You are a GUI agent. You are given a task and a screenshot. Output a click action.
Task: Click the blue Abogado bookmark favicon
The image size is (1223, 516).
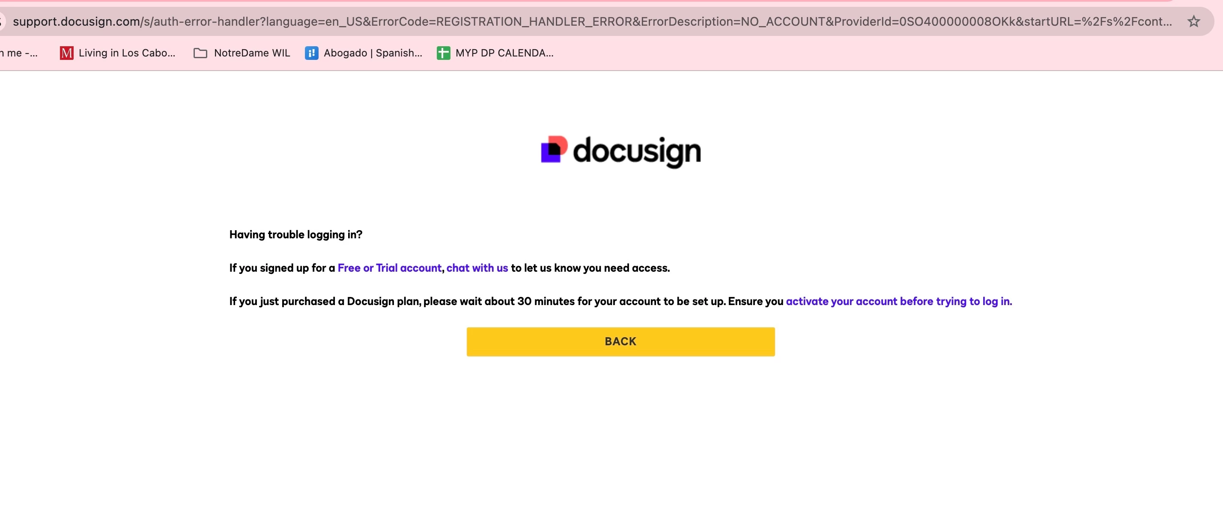(x=311, y=53)
